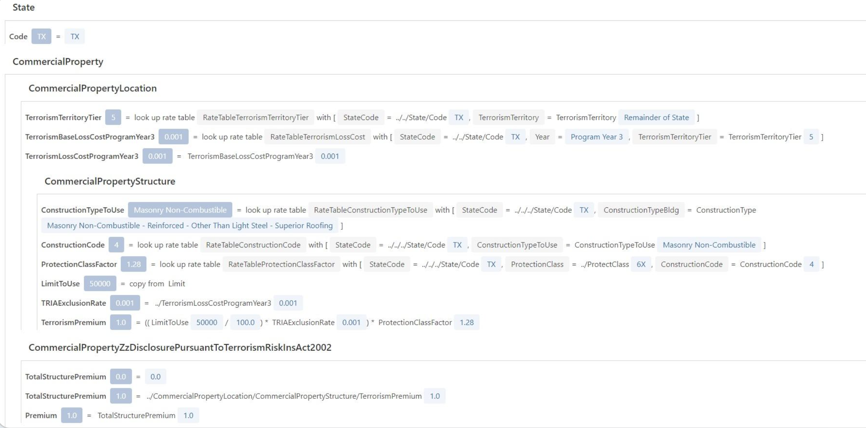The height and width of the screenshot is (428, 866).
Task: Click TotalStructurePremium result badge 1.0
Action: 121,396
